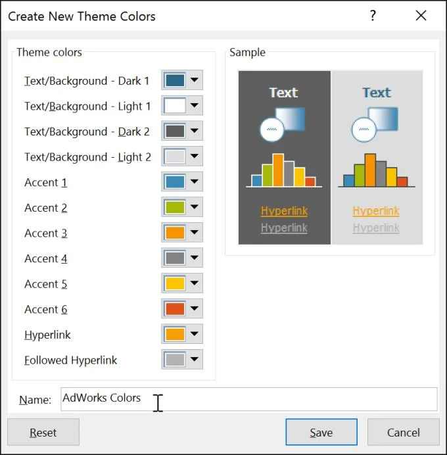Image resolution: width=447 pixels, height=455 pixels.
Task: Click the Text/Background - Dark 1 label
Action: (x=87, y=81)
